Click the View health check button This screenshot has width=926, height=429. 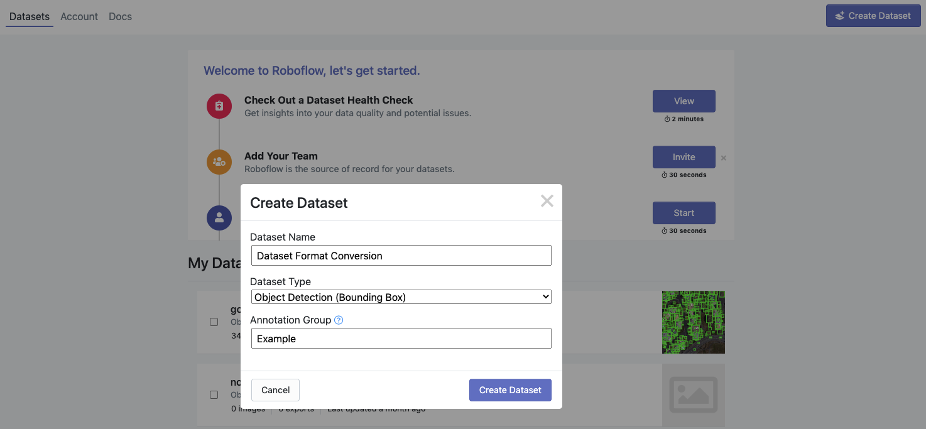pos(684,101)
